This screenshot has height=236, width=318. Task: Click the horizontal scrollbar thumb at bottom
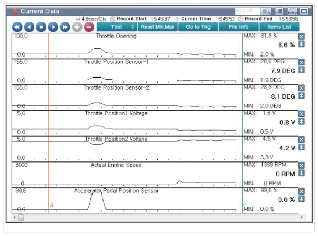tap(21, 217)
